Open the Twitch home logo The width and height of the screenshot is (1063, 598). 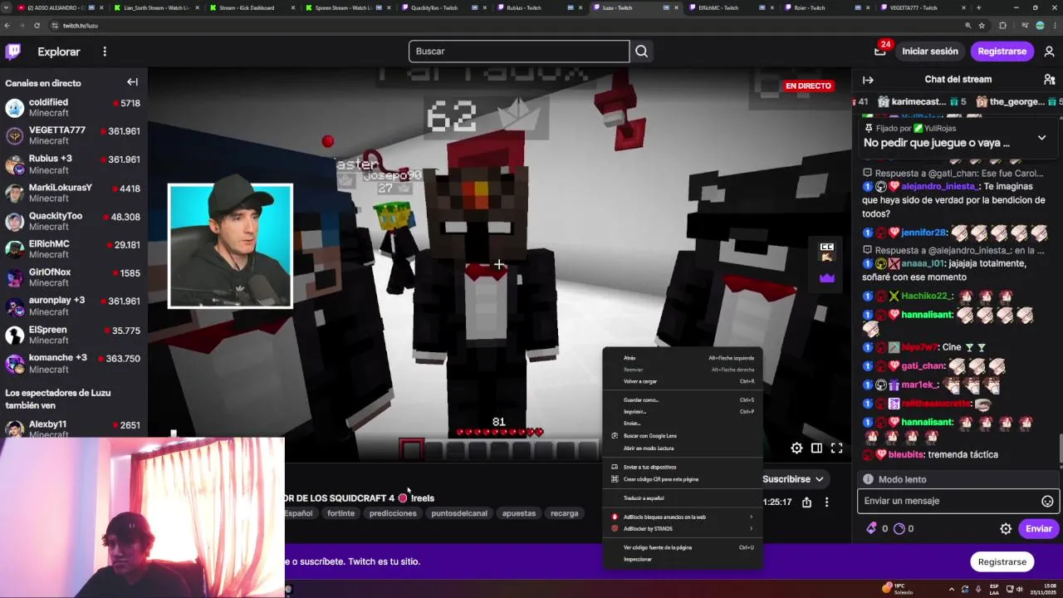coord(13,51)
